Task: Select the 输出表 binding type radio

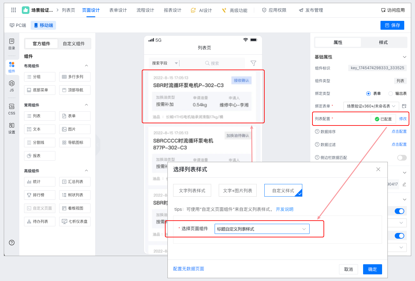Action: tap(391, 94)
